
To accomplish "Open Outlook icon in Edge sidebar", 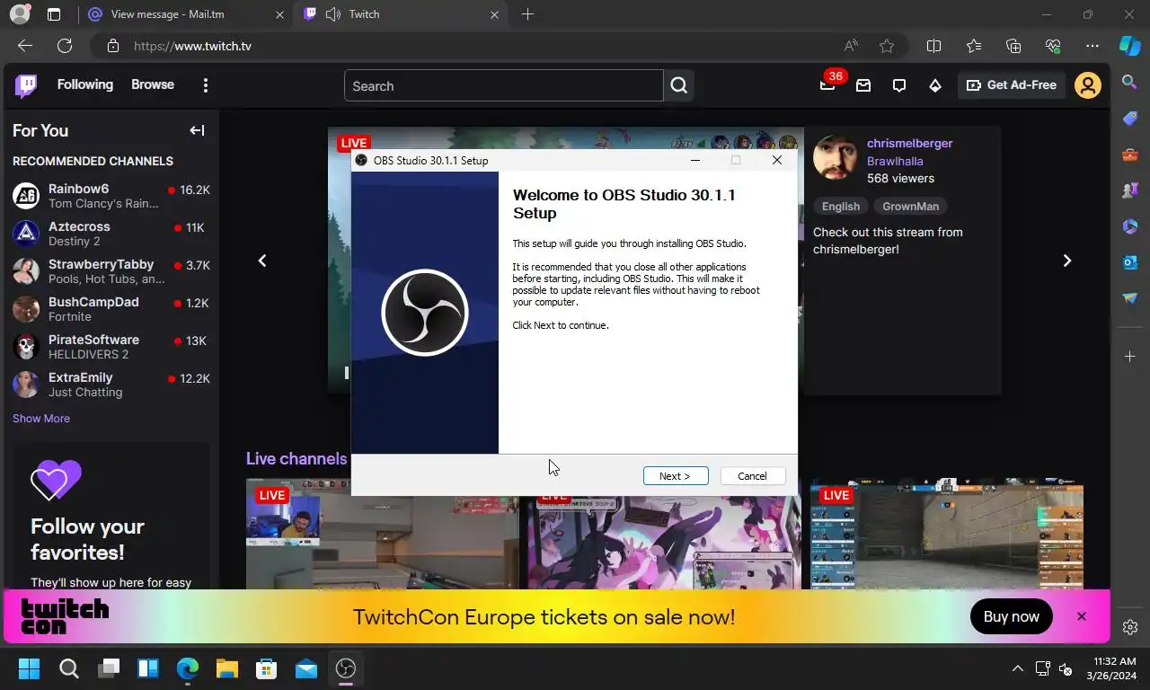I will 1130,262.
